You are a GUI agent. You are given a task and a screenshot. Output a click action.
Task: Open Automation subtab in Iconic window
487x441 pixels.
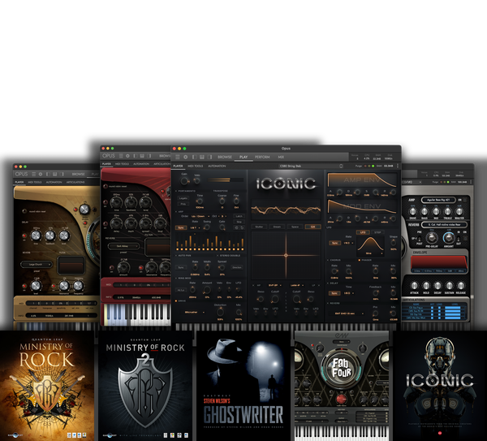coord(217,166)
